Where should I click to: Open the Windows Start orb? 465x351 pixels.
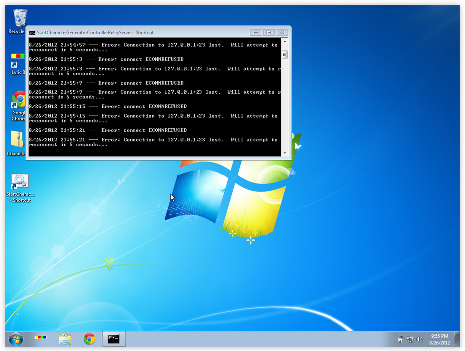16,339
